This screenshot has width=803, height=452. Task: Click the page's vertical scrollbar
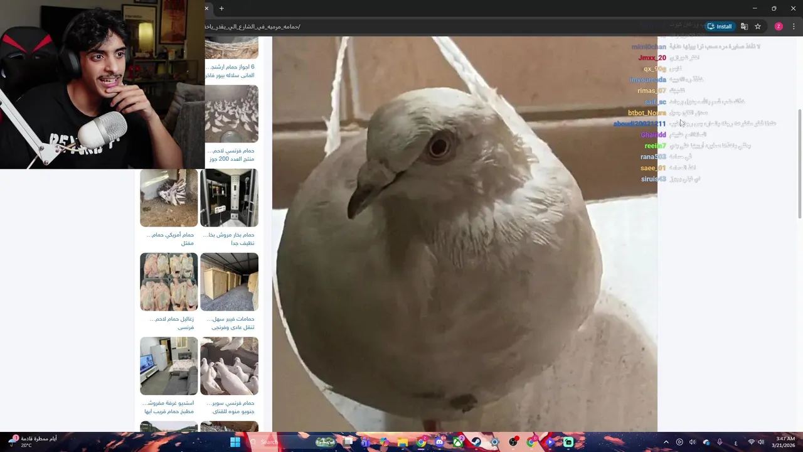click(799, 163)
